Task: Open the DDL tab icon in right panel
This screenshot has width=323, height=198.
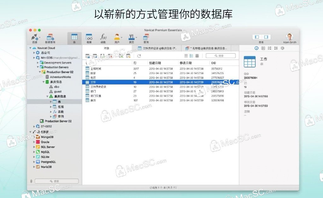Action: point(263,48)
